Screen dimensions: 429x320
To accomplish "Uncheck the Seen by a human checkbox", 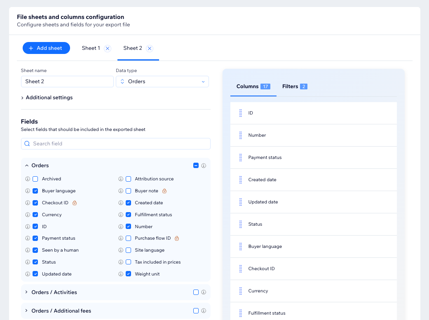I will [x=35, y=250].
